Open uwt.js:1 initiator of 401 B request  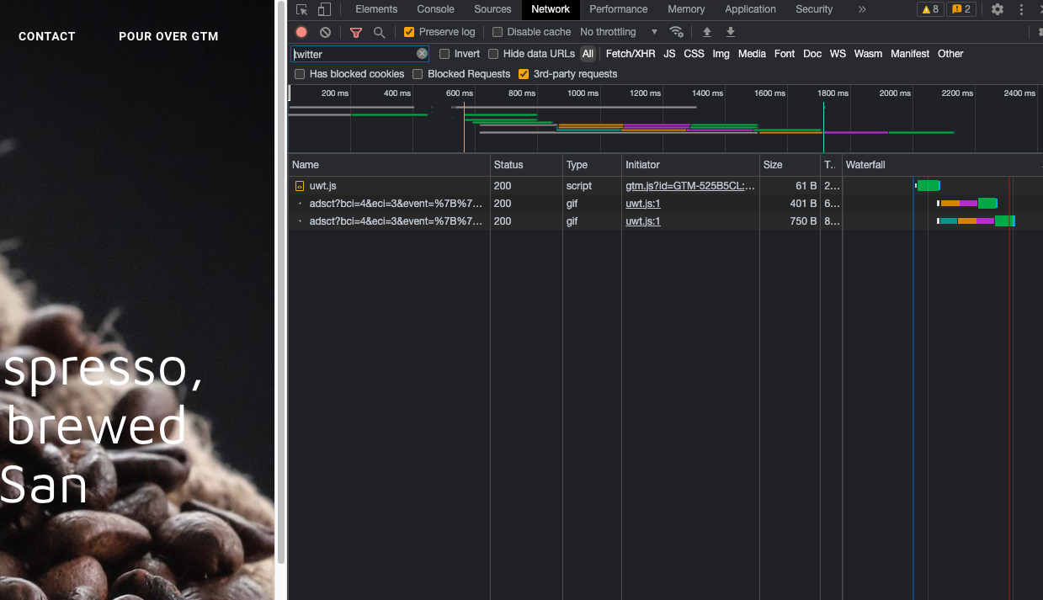pyautogui.click(x=643, y=204)
